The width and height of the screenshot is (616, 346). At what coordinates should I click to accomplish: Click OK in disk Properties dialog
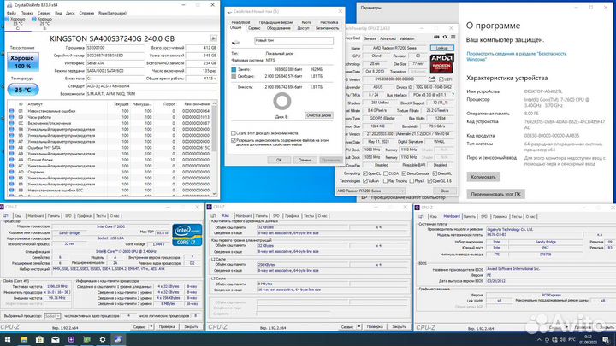pos(279,160)
